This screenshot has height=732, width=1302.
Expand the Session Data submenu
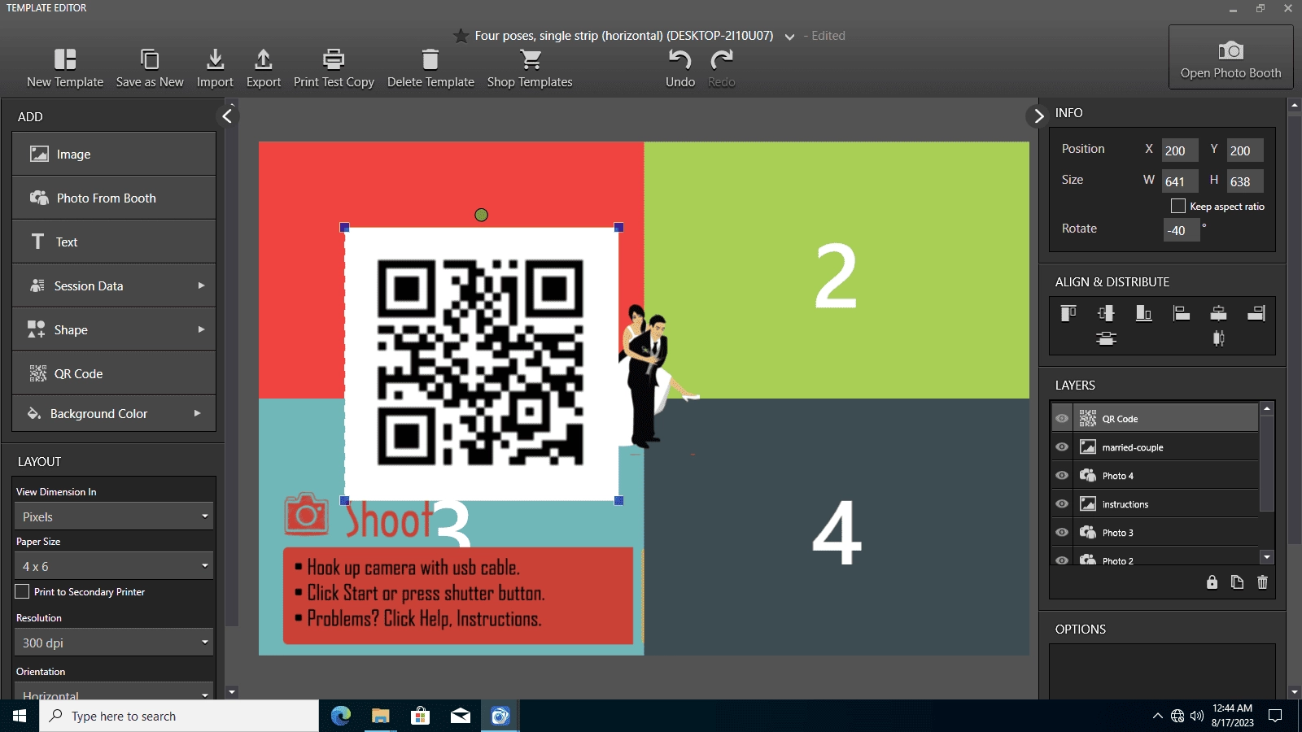click(114, 285)
